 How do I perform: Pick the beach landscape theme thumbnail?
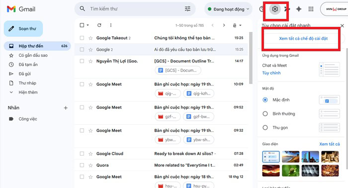tap(290, 157)
